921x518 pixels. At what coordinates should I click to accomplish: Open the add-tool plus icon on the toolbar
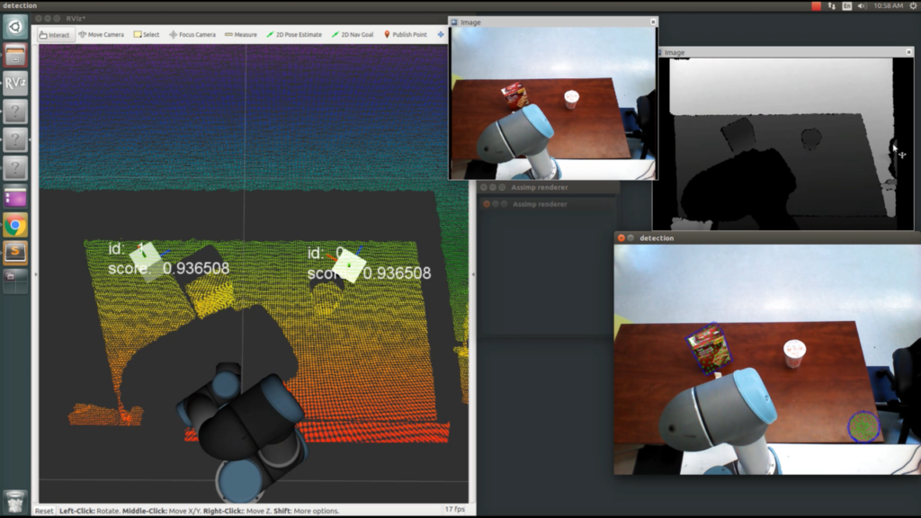[x=440, y=34]
